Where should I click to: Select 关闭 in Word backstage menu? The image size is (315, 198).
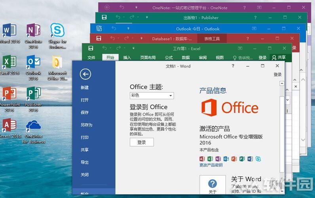coord(85,175)
